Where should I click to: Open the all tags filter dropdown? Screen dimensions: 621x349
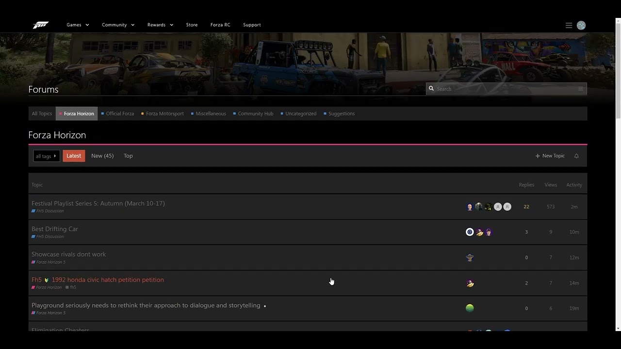point(47,156)
